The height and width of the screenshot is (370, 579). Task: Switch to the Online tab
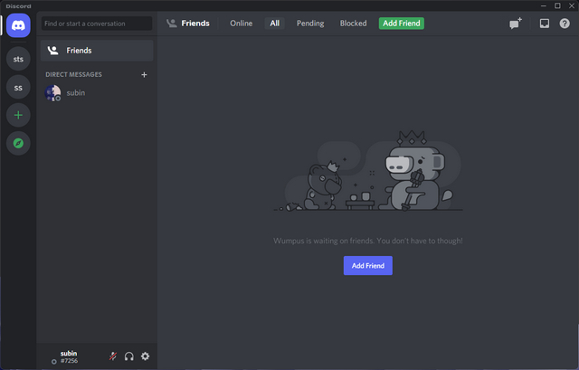242,24
